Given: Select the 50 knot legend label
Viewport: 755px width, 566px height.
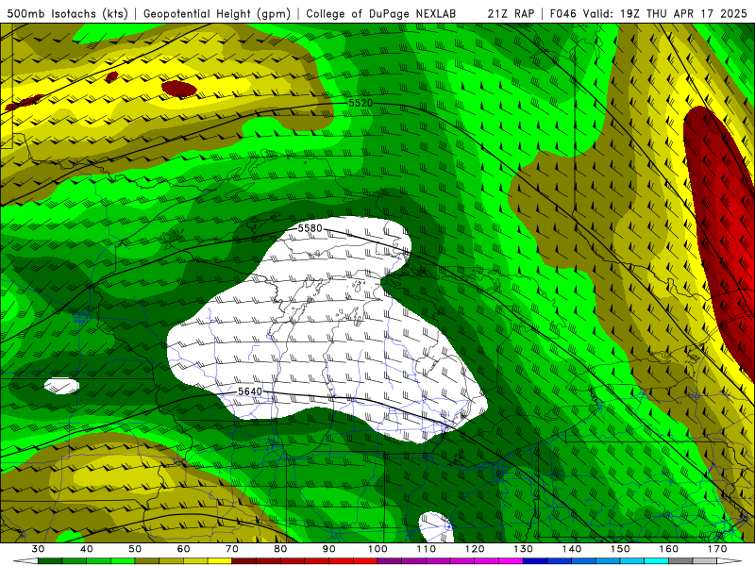Looking at the screenshot, I should (x=135, y=549).
